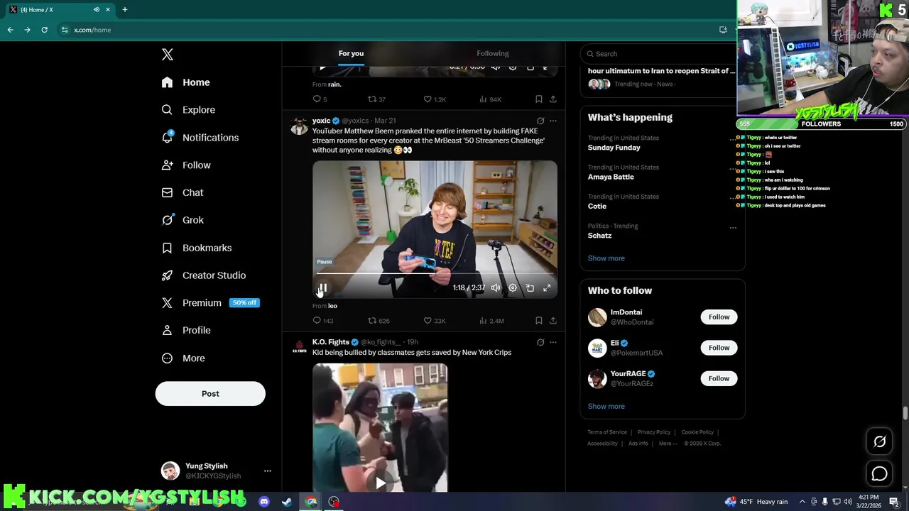Open Grok in the sidebar
Viewport: 909px width, 511px height.
(x=183, y=220)
